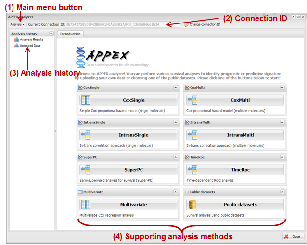Click the IntransSingle panel header chart icon
This screenshot has width=307, height=245.
(80, 123)
